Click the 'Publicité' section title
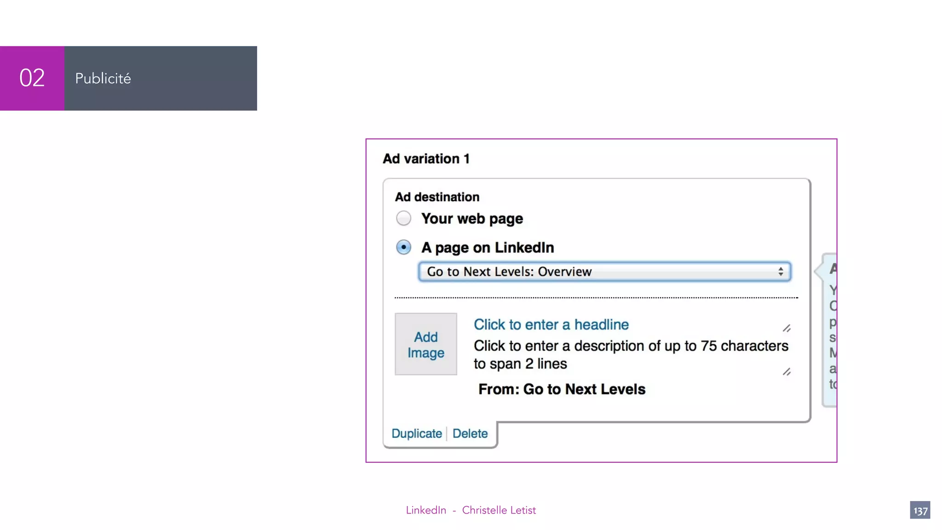The height and width of the screenshot is (530, 942). pyautogui.click(x=103, y=79)
